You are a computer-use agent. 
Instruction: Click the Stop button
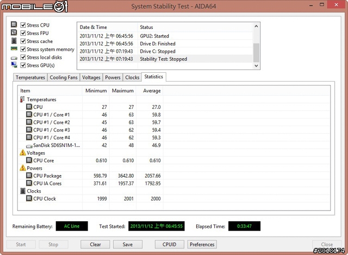(x=53, y=244)
